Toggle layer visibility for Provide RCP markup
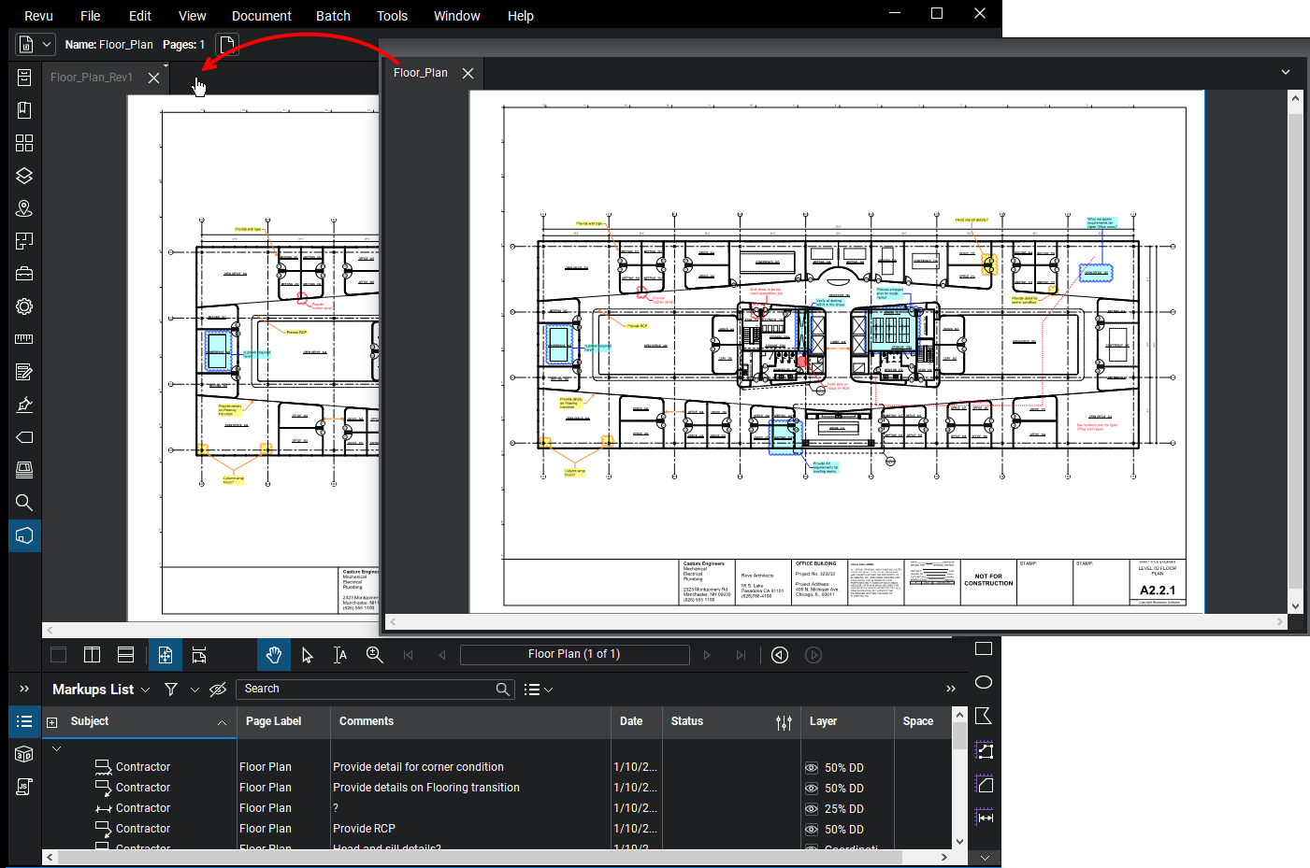Viewport: 1310px width, 868px height. click(811, 830)
